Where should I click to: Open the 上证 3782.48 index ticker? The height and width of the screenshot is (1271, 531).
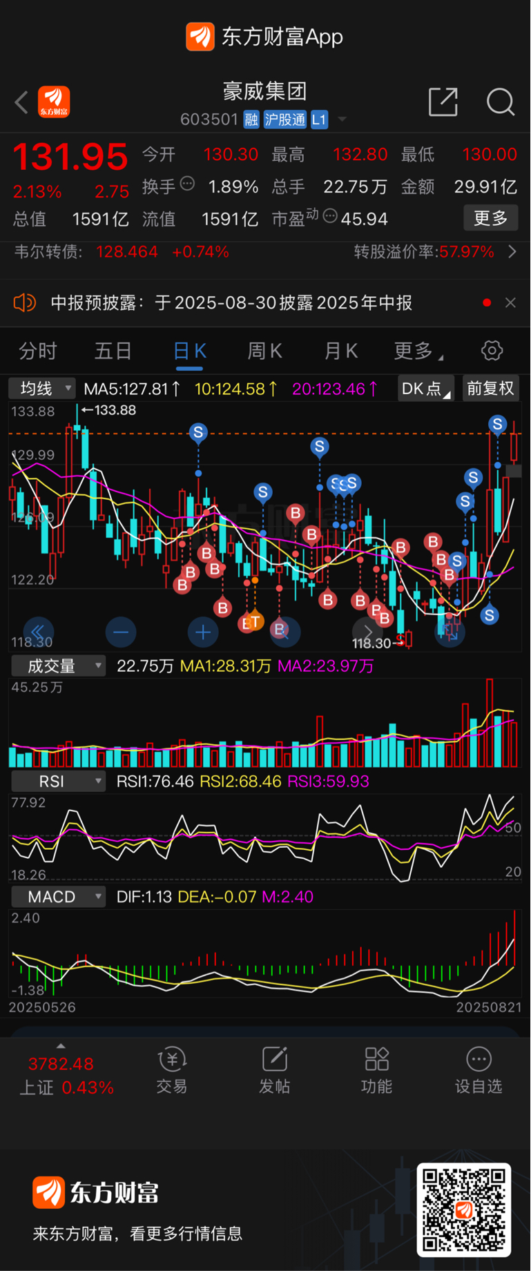[66, 1075]
